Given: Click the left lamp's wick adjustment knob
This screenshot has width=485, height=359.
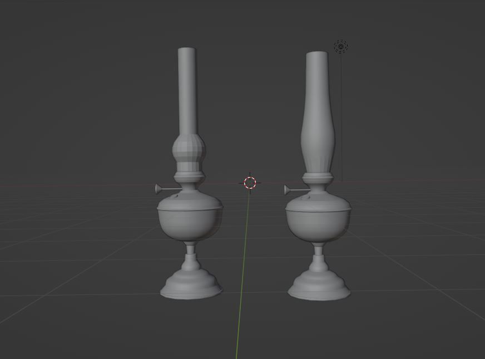Looking at the screenshot, I should tap(159, 189).
